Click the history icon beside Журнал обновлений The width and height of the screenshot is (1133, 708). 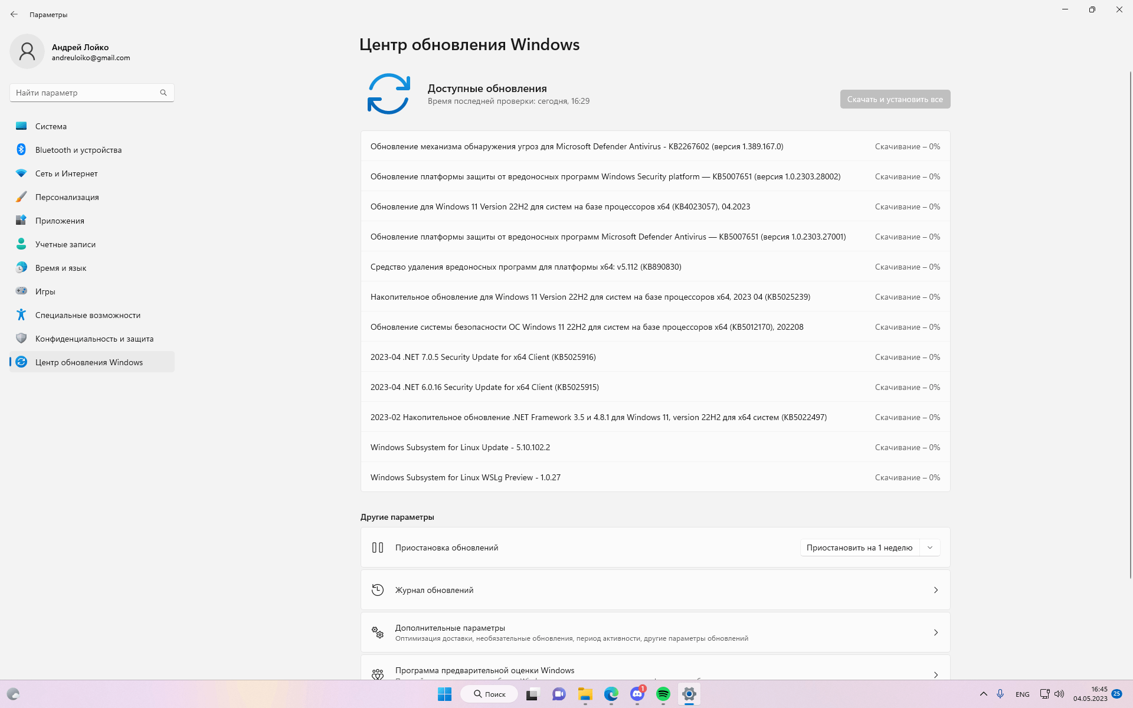(378, 590)
